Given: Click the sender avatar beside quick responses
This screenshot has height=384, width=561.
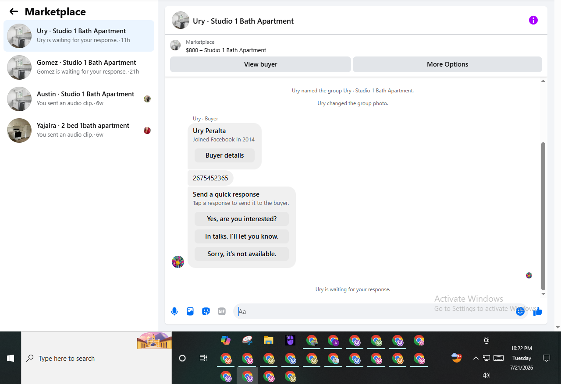Looking at the screenshot, I should [x=178, y=262].
